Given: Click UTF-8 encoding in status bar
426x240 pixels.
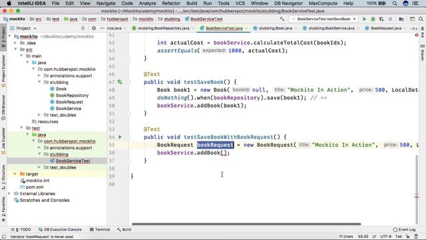Looking at the screenshot, I should click(x=385, y=237).
